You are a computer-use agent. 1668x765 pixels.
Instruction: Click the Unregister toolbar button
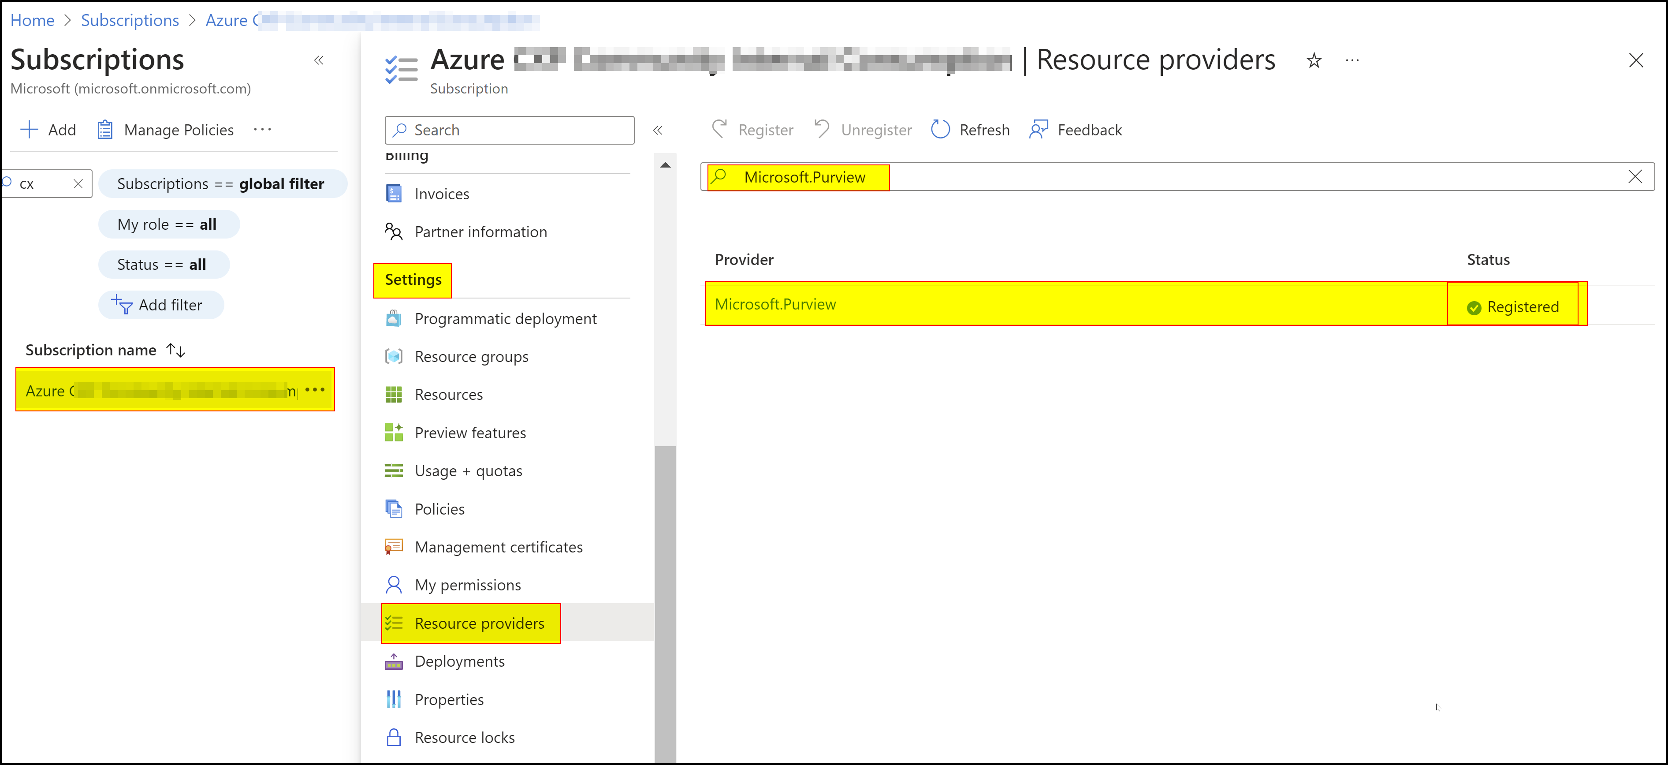point(863,130)
